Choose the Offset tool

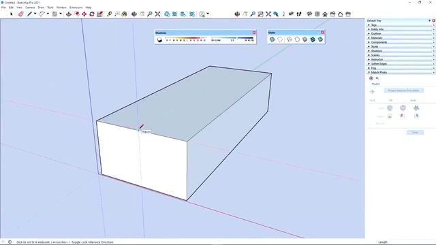77,14
